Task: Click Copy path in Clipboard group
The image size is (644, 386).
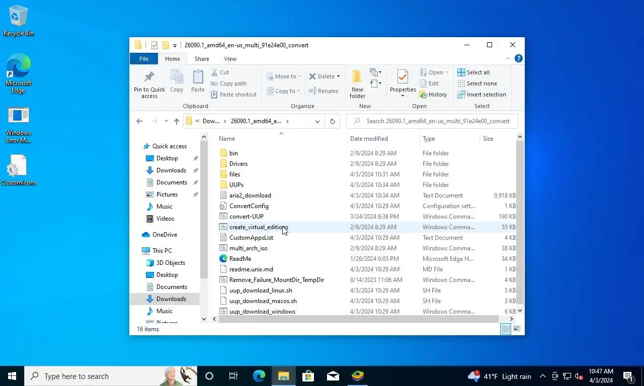Action: point(228,83)
